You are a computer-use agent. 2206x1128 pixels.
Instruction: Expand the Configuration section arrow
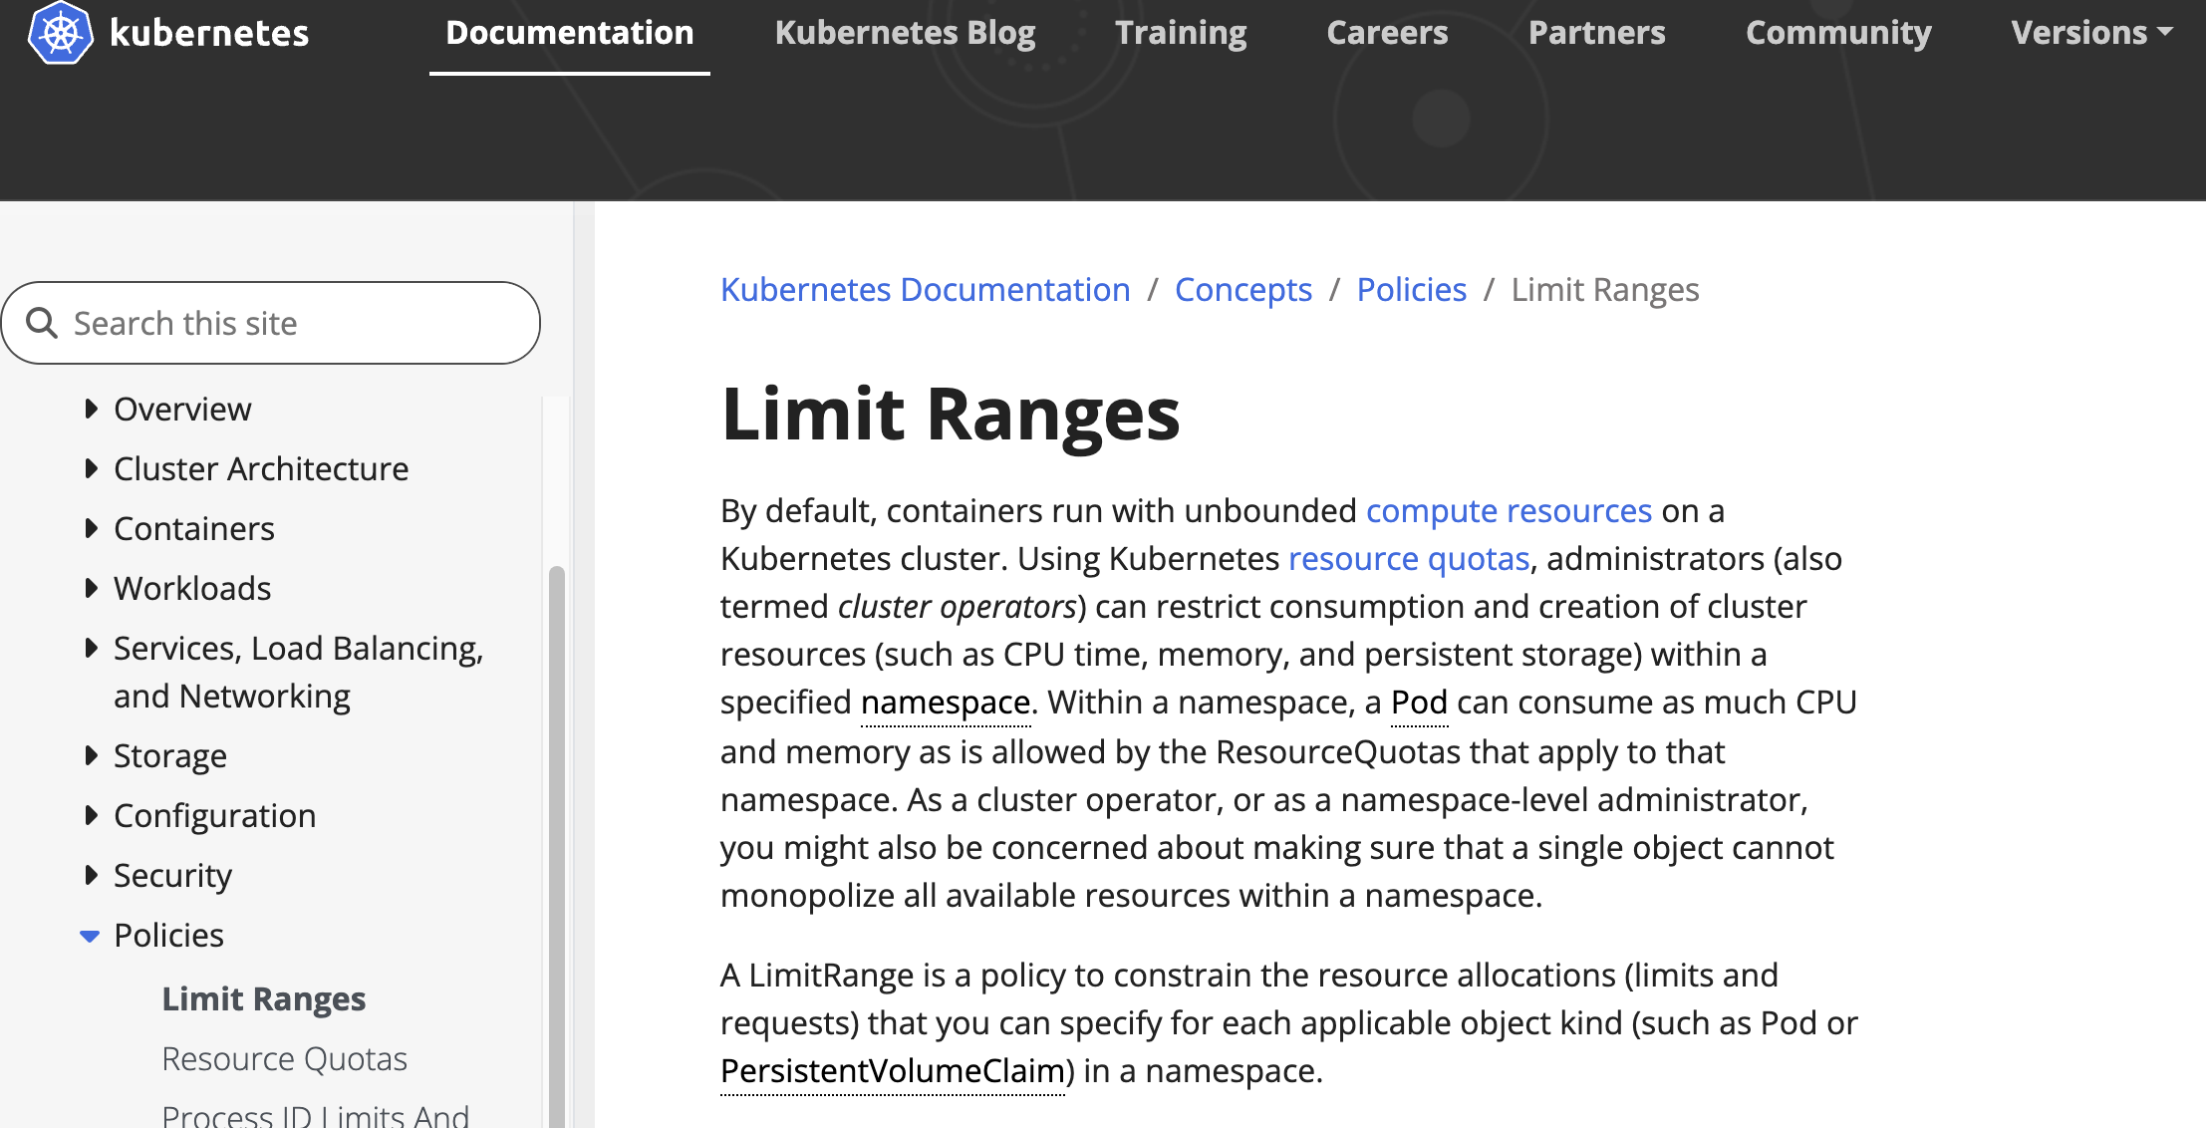tap(92, 815)
